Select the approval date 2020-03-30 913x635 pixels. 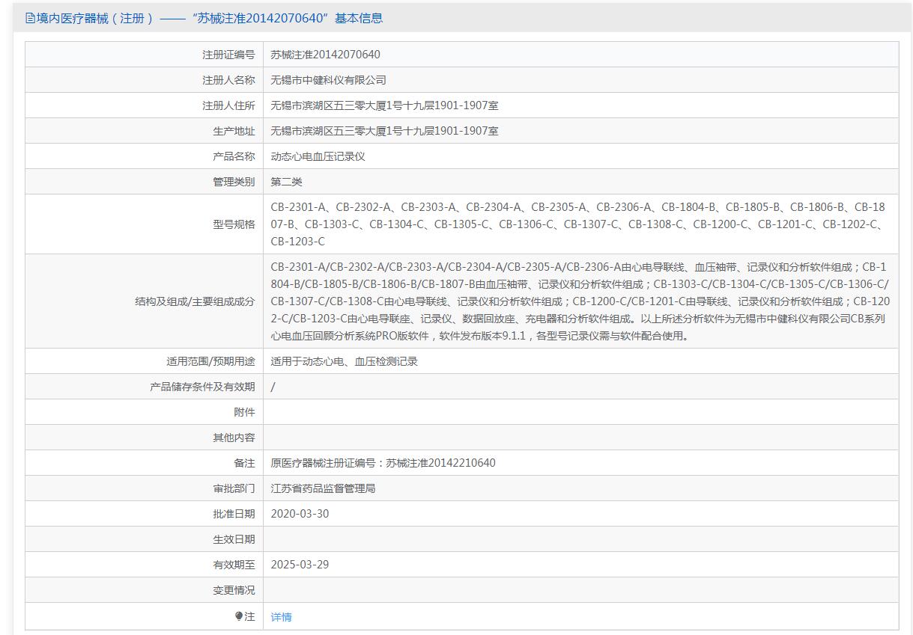[300, 514]
